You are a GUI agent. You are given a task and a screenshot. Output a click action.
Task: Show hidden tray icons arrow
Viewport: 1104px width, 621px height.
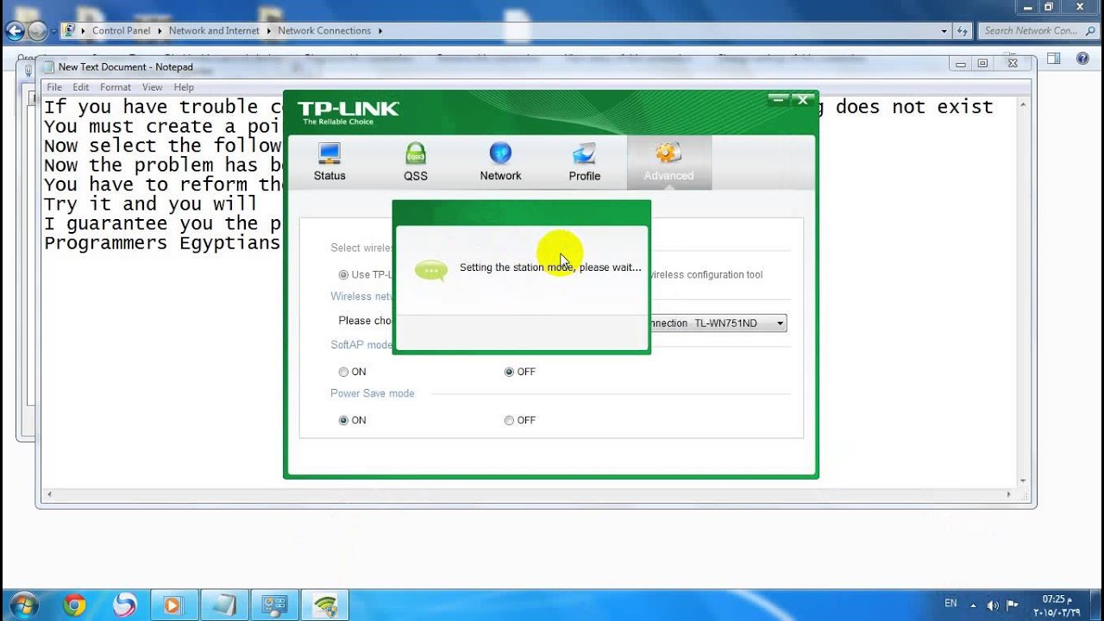[974, 605]
